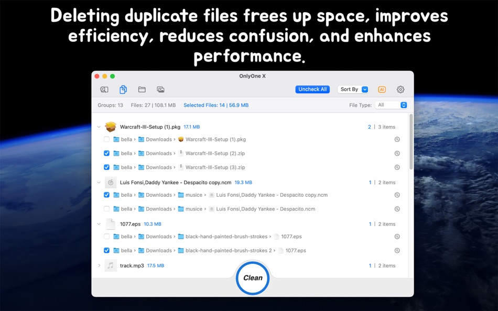
Task: Click the '3 items' count for Warcraft group
Action: (x=386, y=127)
